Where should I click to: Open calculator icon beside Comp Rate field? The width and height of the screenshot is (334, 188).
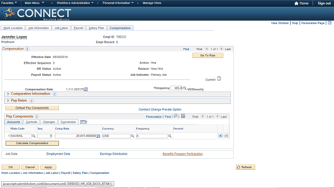tap(99, 136)
